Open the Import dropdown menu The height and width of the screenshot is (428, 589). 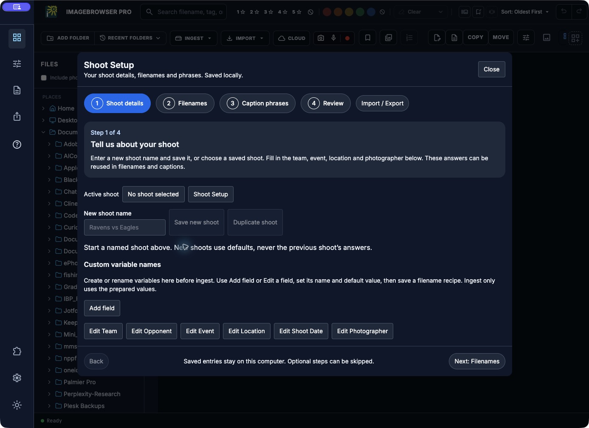(x=245, y=38)
